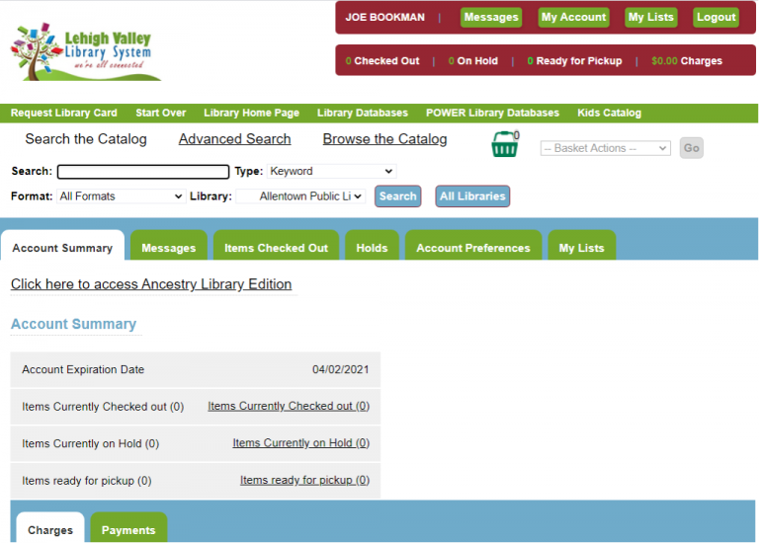
Task: Click plain text Items ready for pickup (0)
Action: [x=87, y=481]
